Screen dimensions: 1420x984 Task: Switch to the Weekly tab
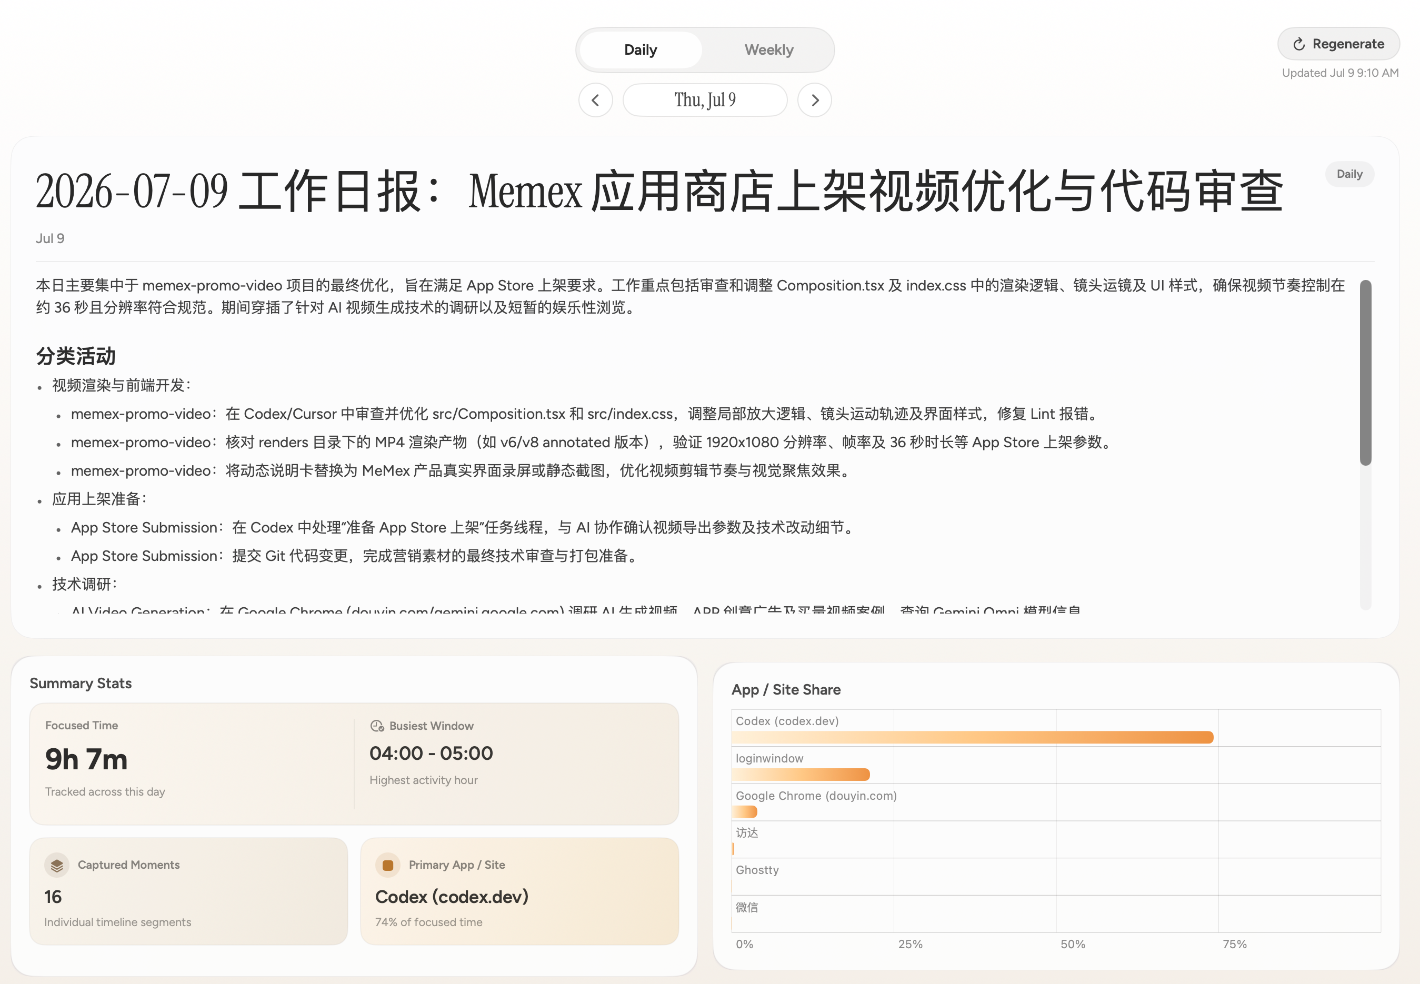(768, 50)
